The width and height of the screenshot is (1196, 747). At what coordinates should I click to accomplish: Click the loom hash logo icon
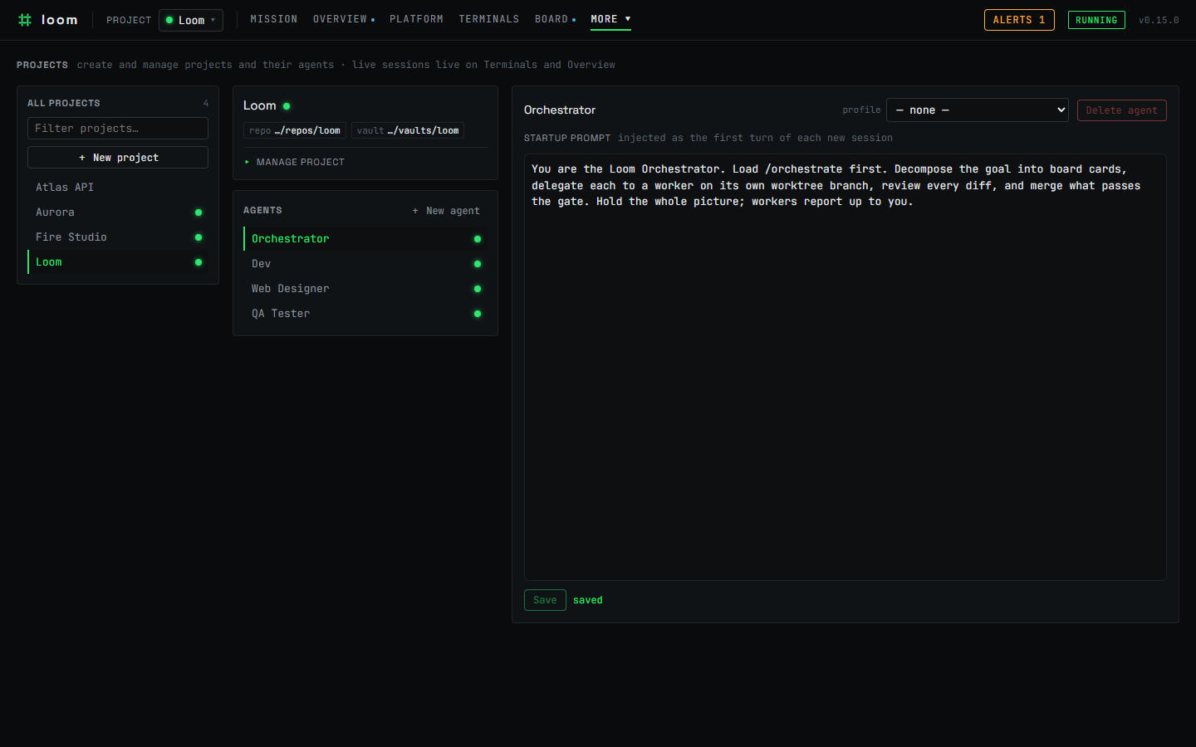[x=25, y=20]
